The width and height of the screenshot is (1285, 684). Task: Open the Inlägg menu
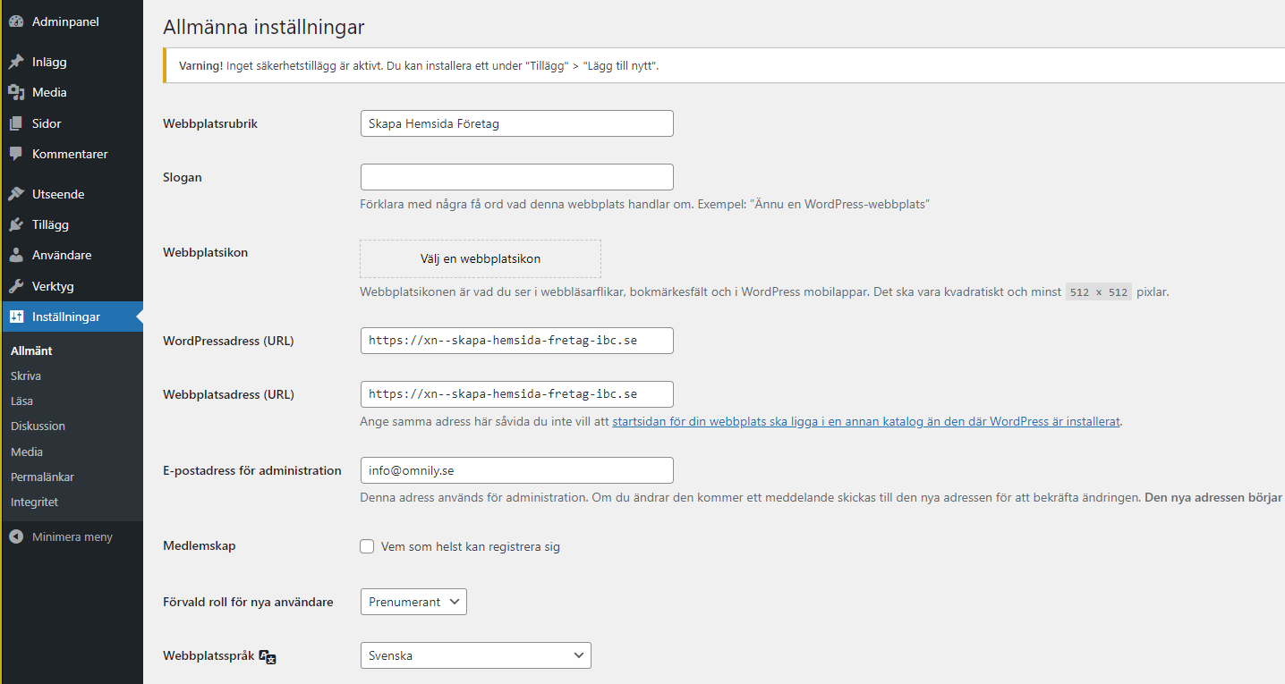click(72, 63)
